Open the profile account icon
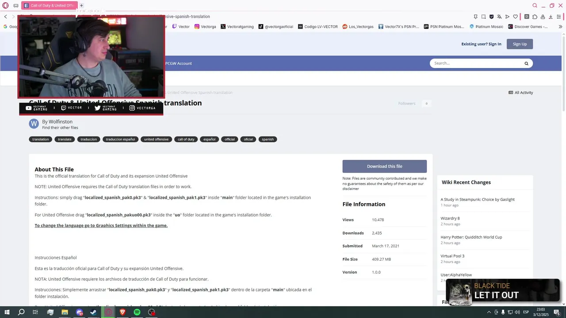 coord(543,17)
